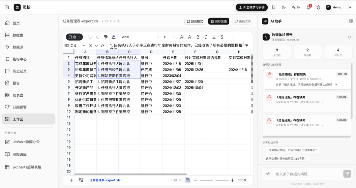Screen dimensions: 356x188
Task: Click the spreadsheet horizontal scrollbar
Action: (x=131, y=174)
